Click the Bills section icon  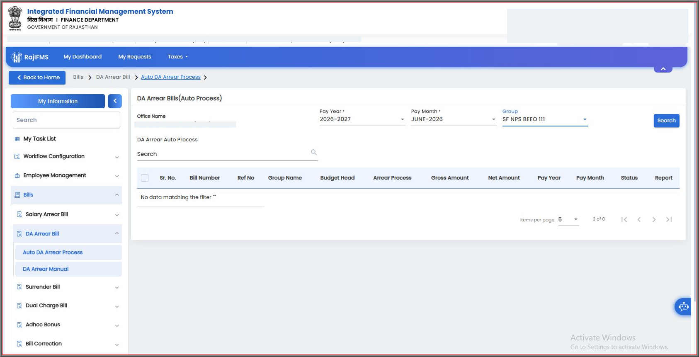pyautogui.click(x=17, y=195)
